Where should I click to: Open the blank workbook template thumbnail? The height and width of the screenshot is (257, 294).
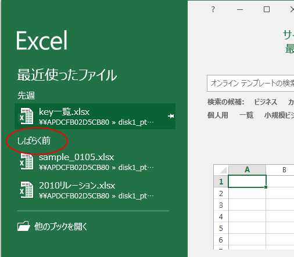pyautogui.click(x=254, y=207)
